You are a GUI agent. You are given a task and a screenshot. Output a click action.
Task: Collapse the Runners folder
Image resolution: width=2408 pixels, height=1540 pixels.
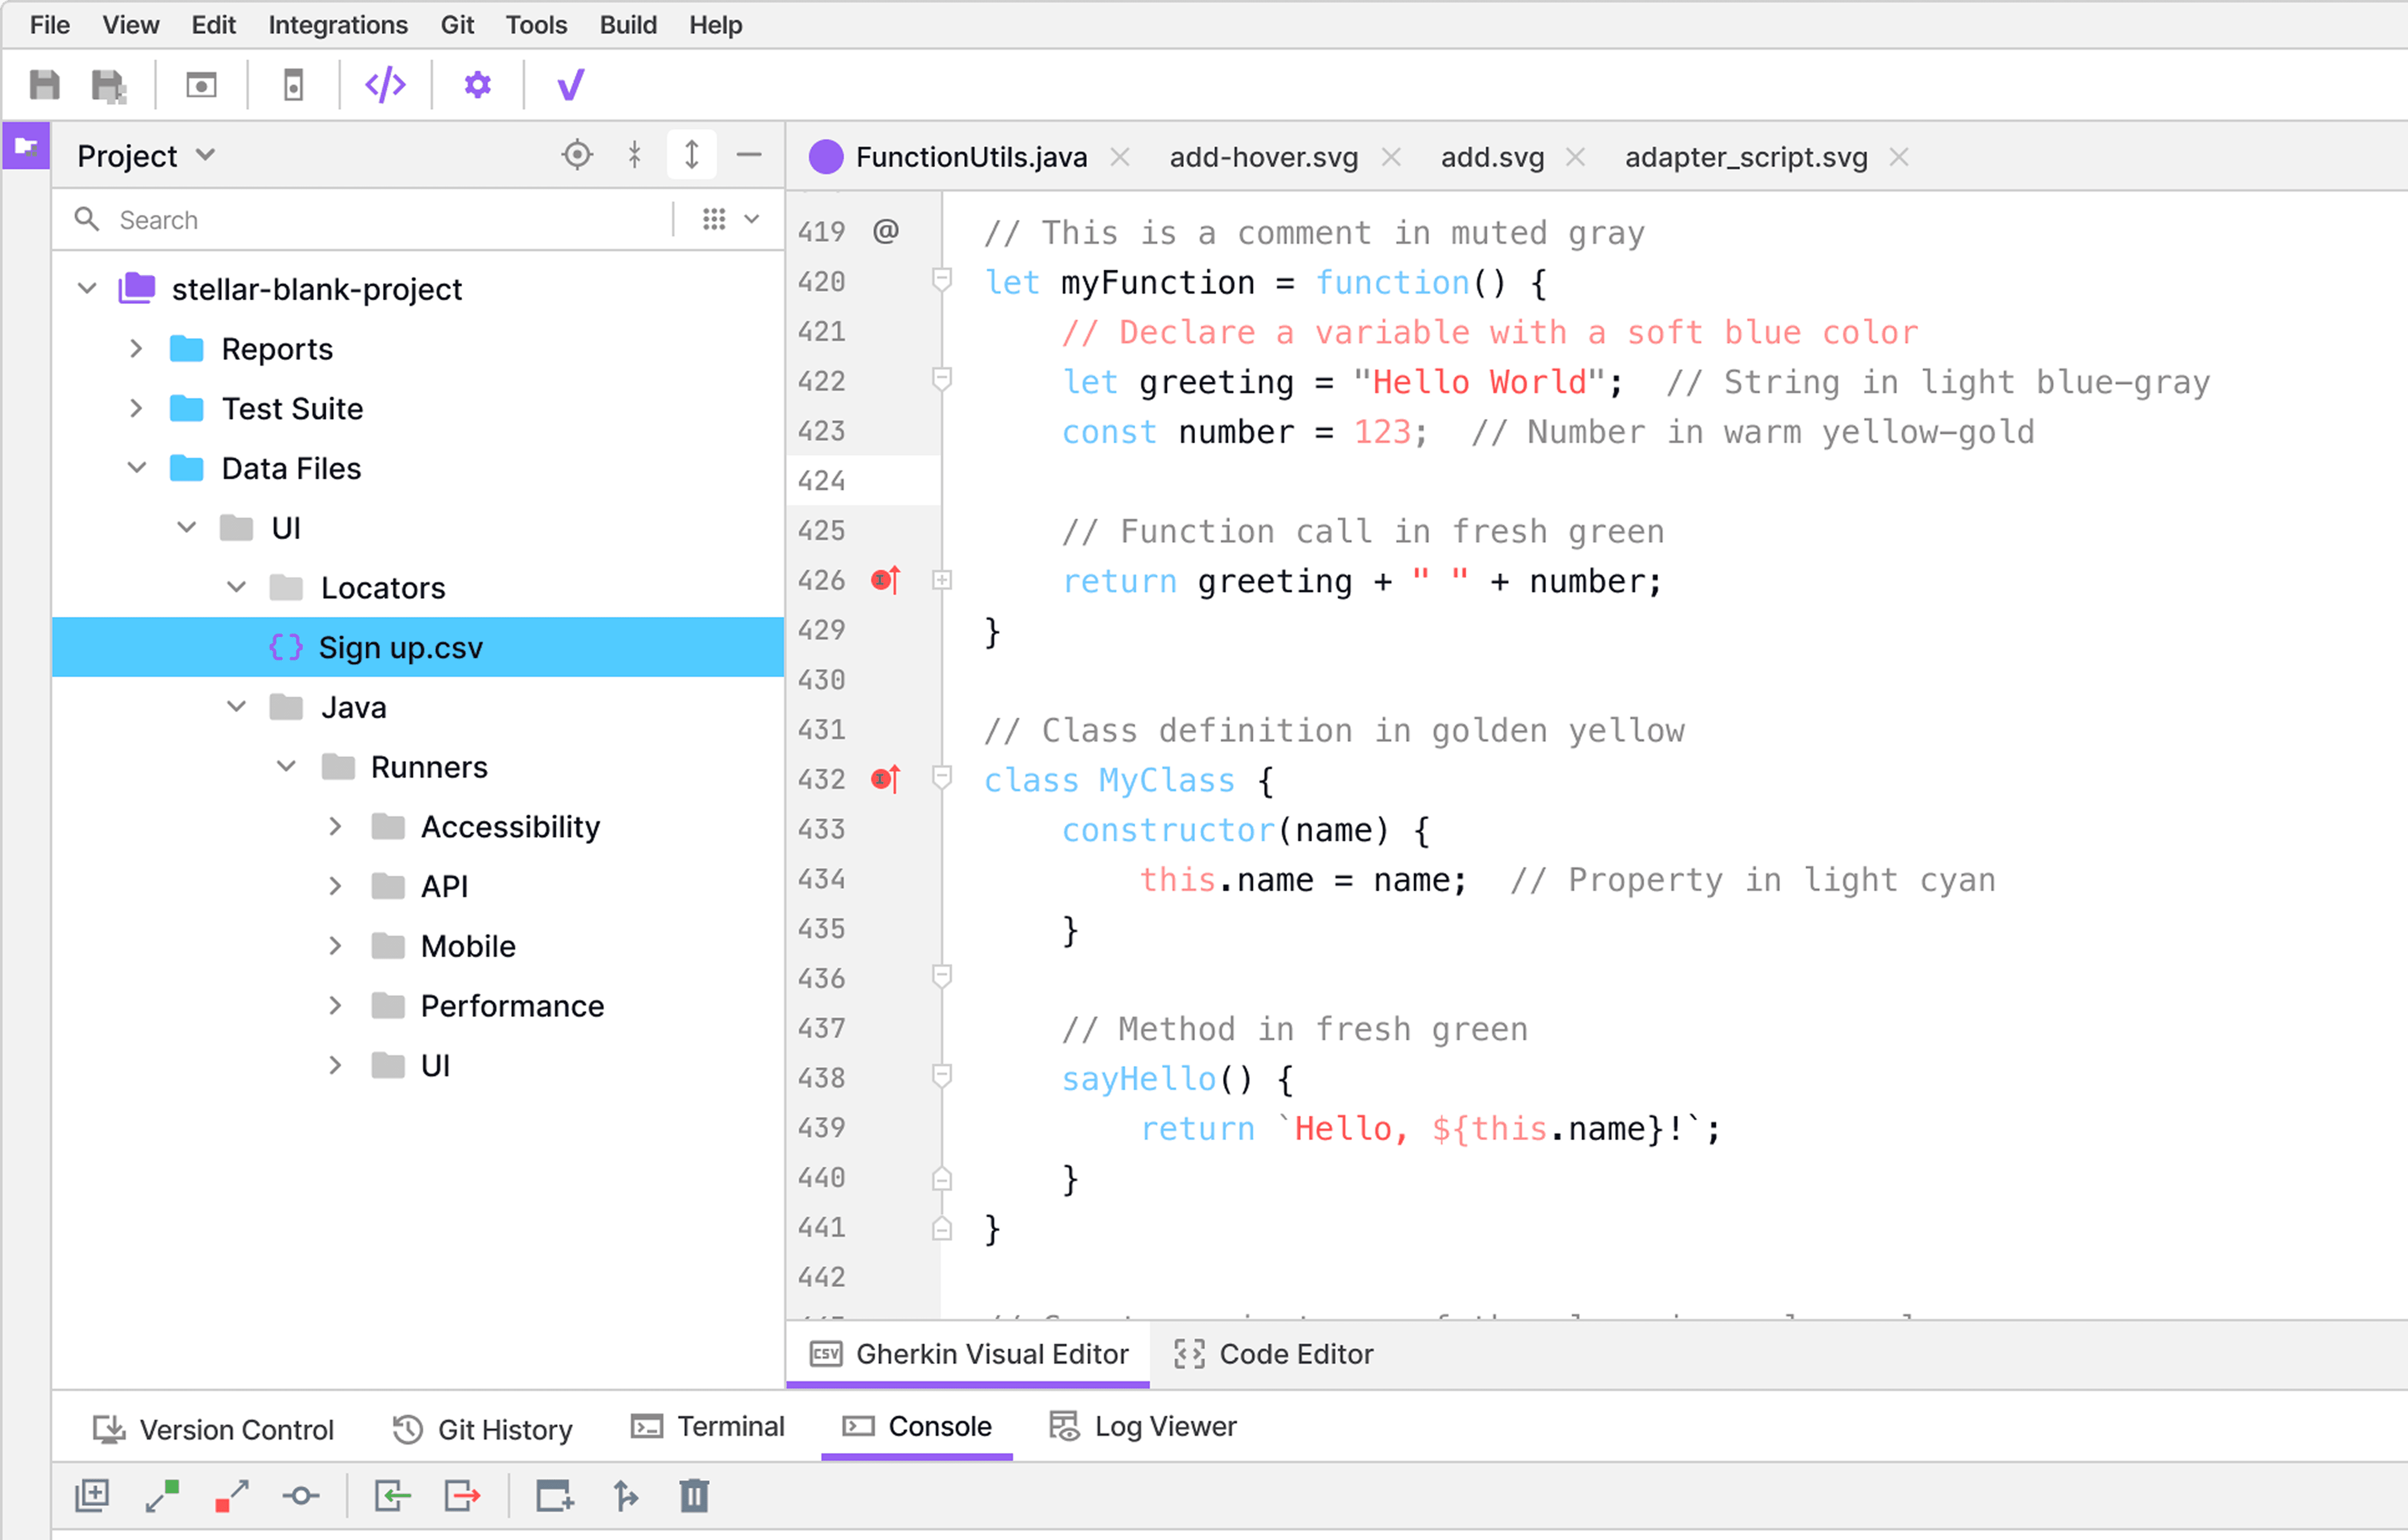286,767
